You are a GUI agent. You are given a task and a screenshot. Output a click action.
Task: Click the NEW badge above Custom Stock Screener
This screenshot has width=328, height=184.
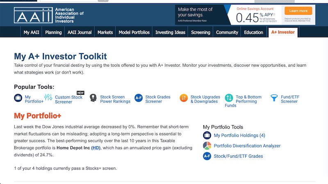point(80,93)
